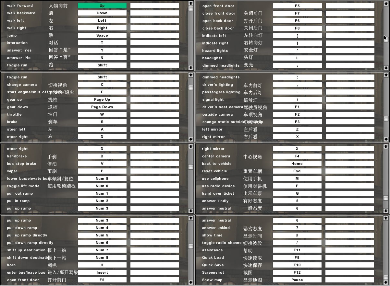Select the Right binding for walk right

pyautogui.click(x=102, y=28)
